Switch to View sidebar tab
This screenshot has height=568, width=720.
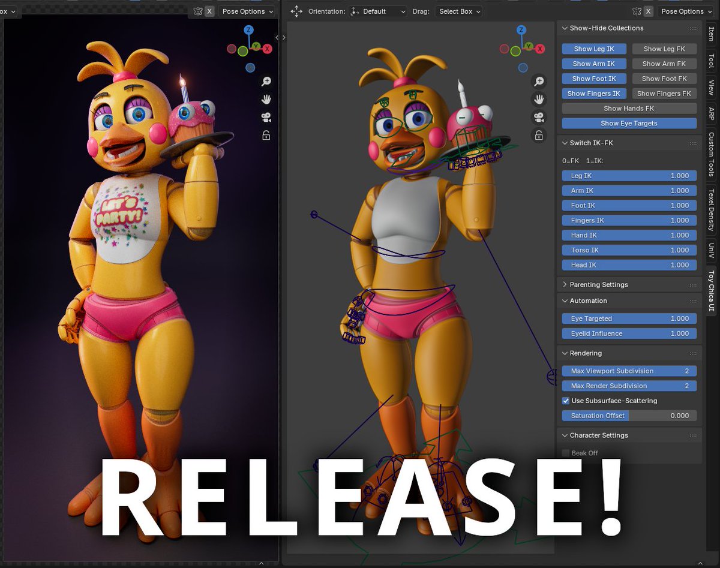(x=711, y=88)
